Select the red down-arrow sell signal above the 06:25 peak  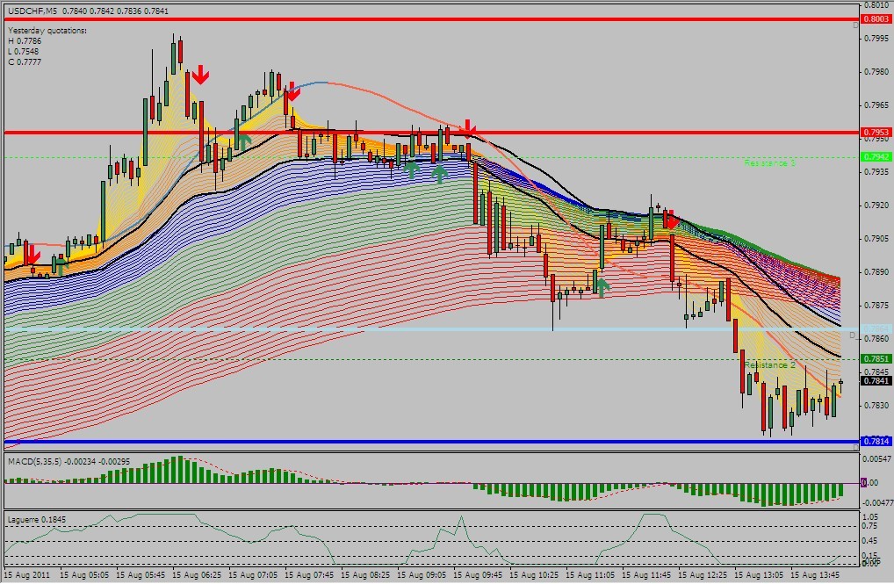click(202, 76)
